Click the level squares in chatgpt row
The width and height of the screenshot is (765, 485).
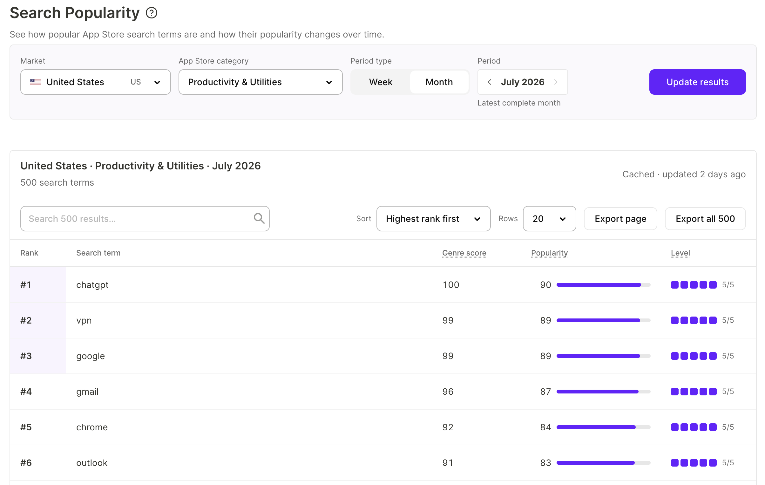coord(694,285)
